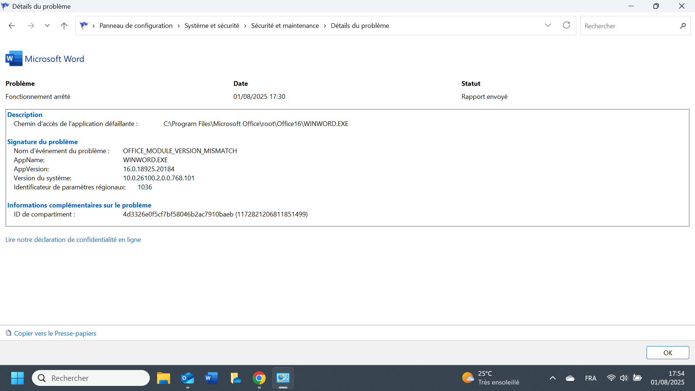Click the WINWORD.EXE application path

tap(256, 124)
